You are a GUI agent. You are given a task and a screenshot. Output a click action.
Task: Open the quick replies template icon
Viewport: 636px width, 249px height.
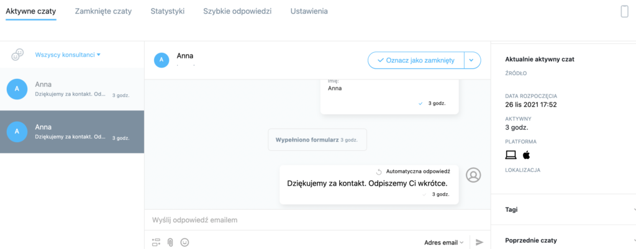pyautogui.click(x=156, y=242)
